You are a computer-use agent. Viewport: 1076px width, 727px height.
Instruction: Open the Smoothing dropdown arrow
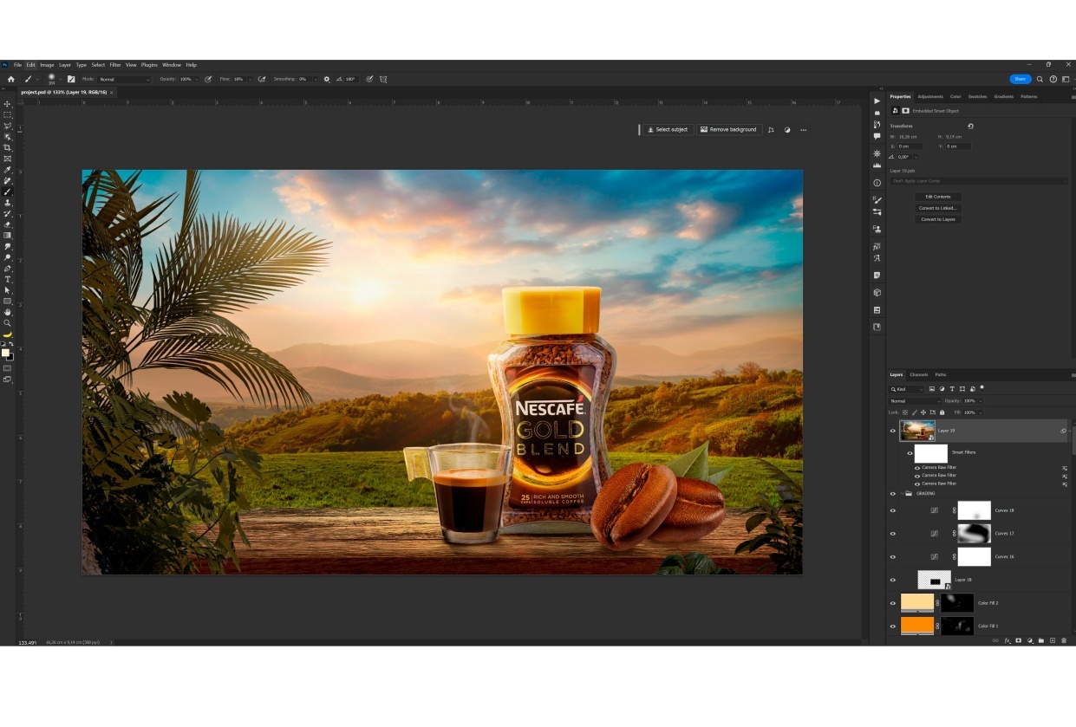(x=315, y=79)
